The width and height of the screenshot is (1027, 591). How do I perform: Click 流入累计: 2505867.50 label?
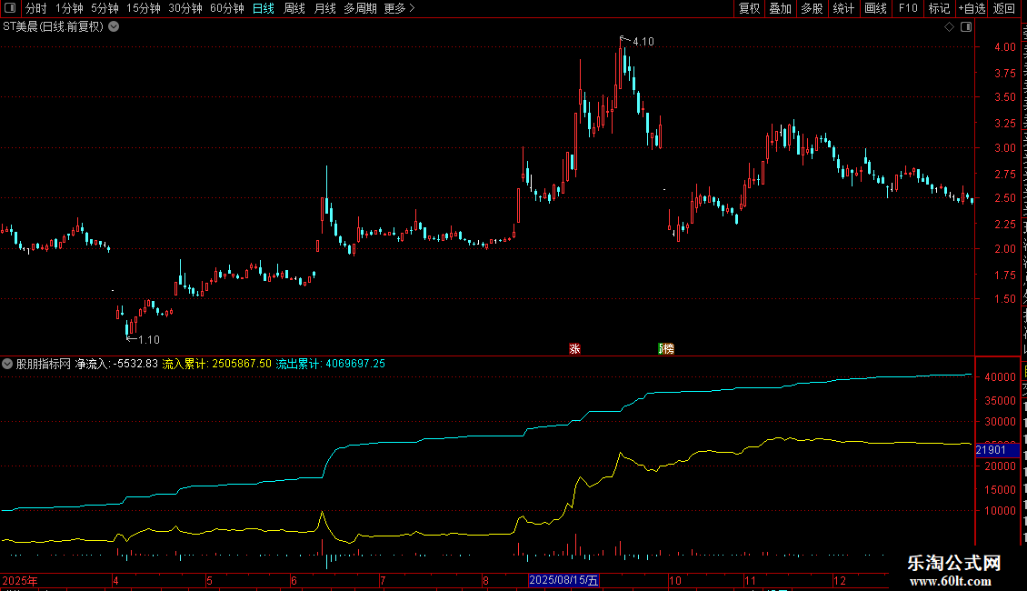pyautogui.click(x=217, y=364)
